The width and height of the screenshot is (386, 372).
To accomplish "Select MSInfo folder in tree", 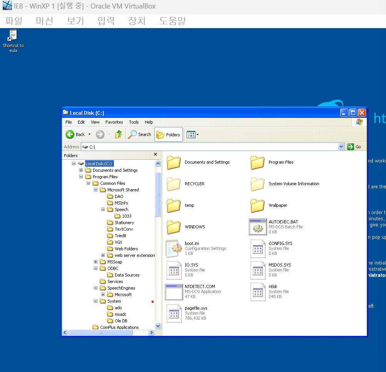I will tap(117, 203).
